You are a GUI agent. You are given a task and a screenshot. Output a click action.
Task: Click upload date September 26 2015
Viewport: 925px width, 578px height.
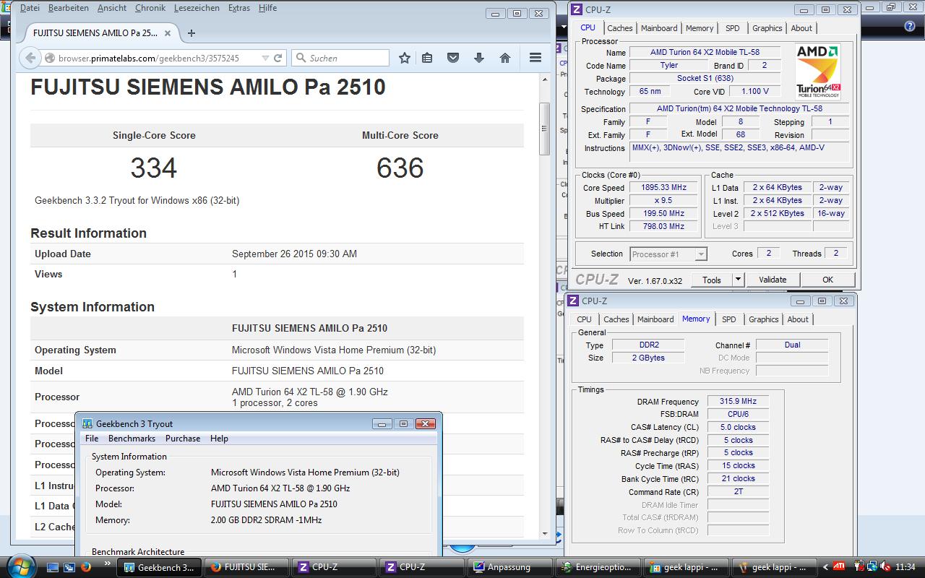(294, 254)
